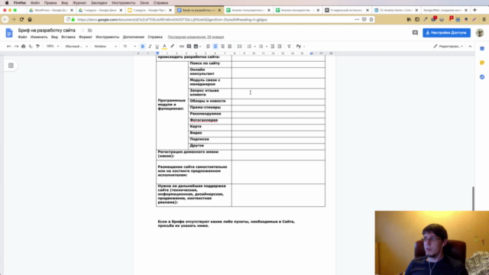
Task: Switch to the WordPress Google Docs tab
Action: coord(51,10)
